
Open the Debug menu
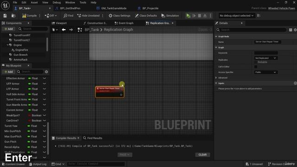point(57,2)
